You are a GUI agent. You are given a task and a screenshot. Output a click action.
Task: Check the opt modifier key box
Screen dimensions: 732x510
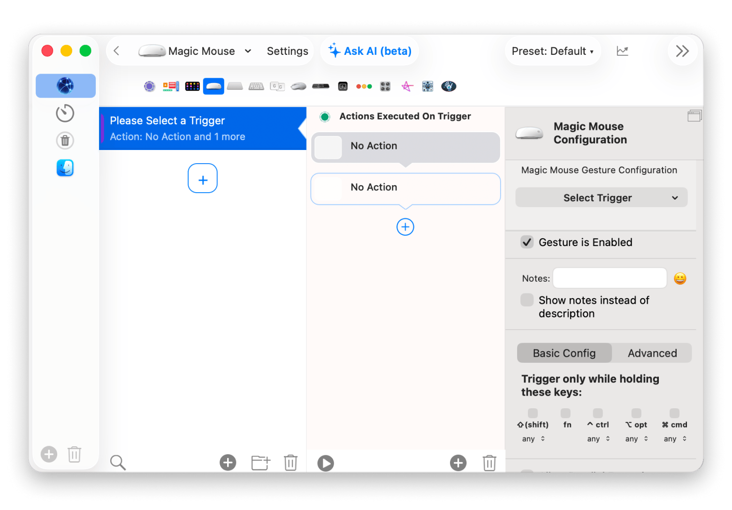click(x=636, y=413)
